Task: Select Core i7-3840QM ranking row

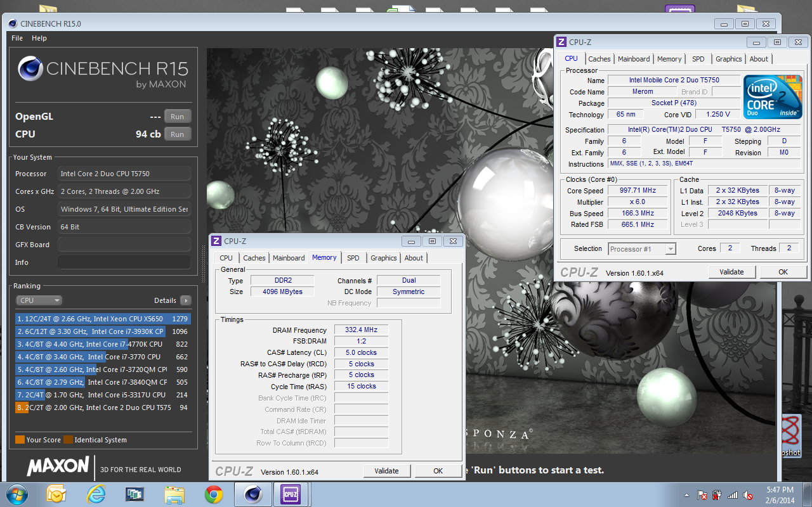Action: click(x=103, y=382)
